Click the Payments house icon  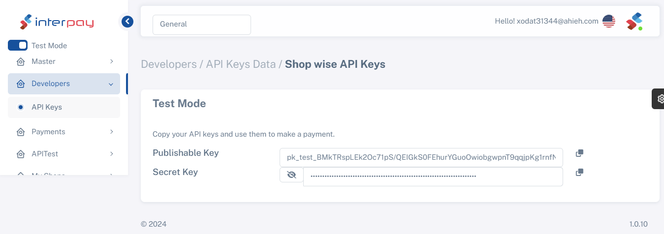[21, 132]
